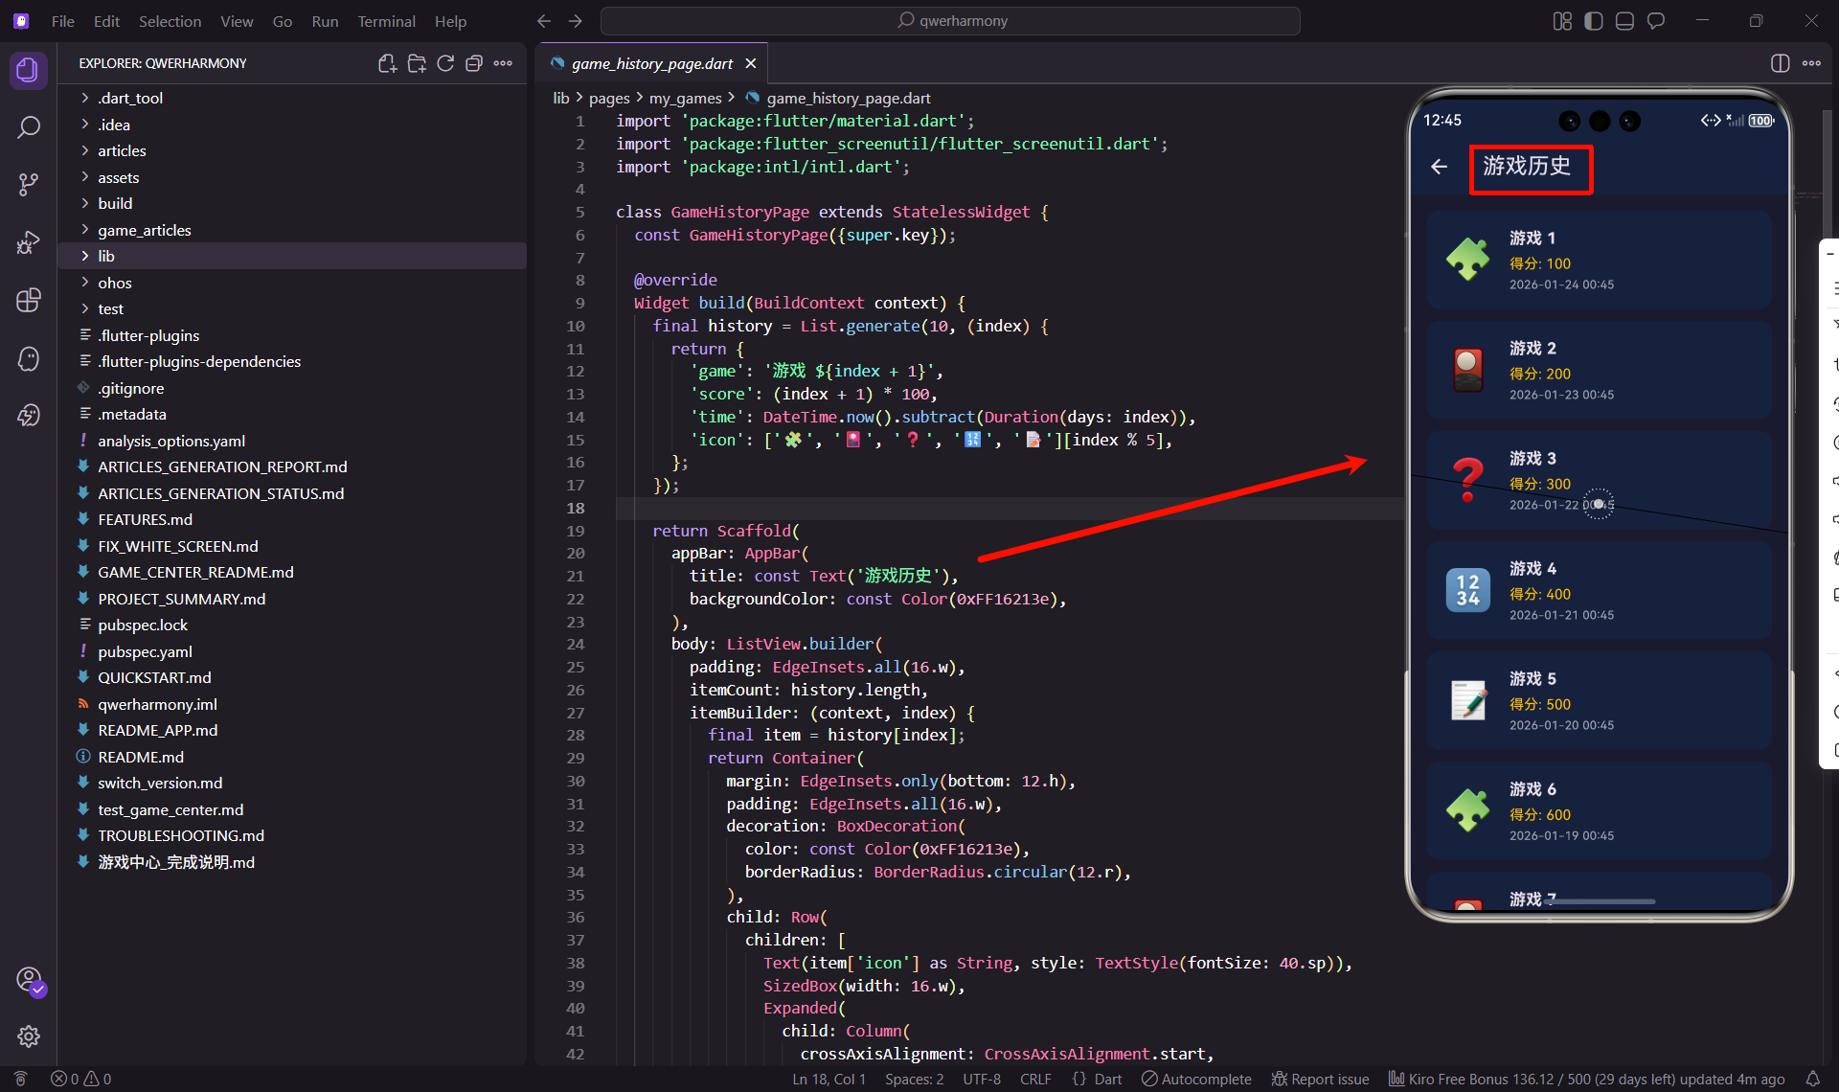Open Run and Debug view
Image resolution: width=1839 pixels, height=1092 pixels.
pyautogui.click(x=29, y=242)
